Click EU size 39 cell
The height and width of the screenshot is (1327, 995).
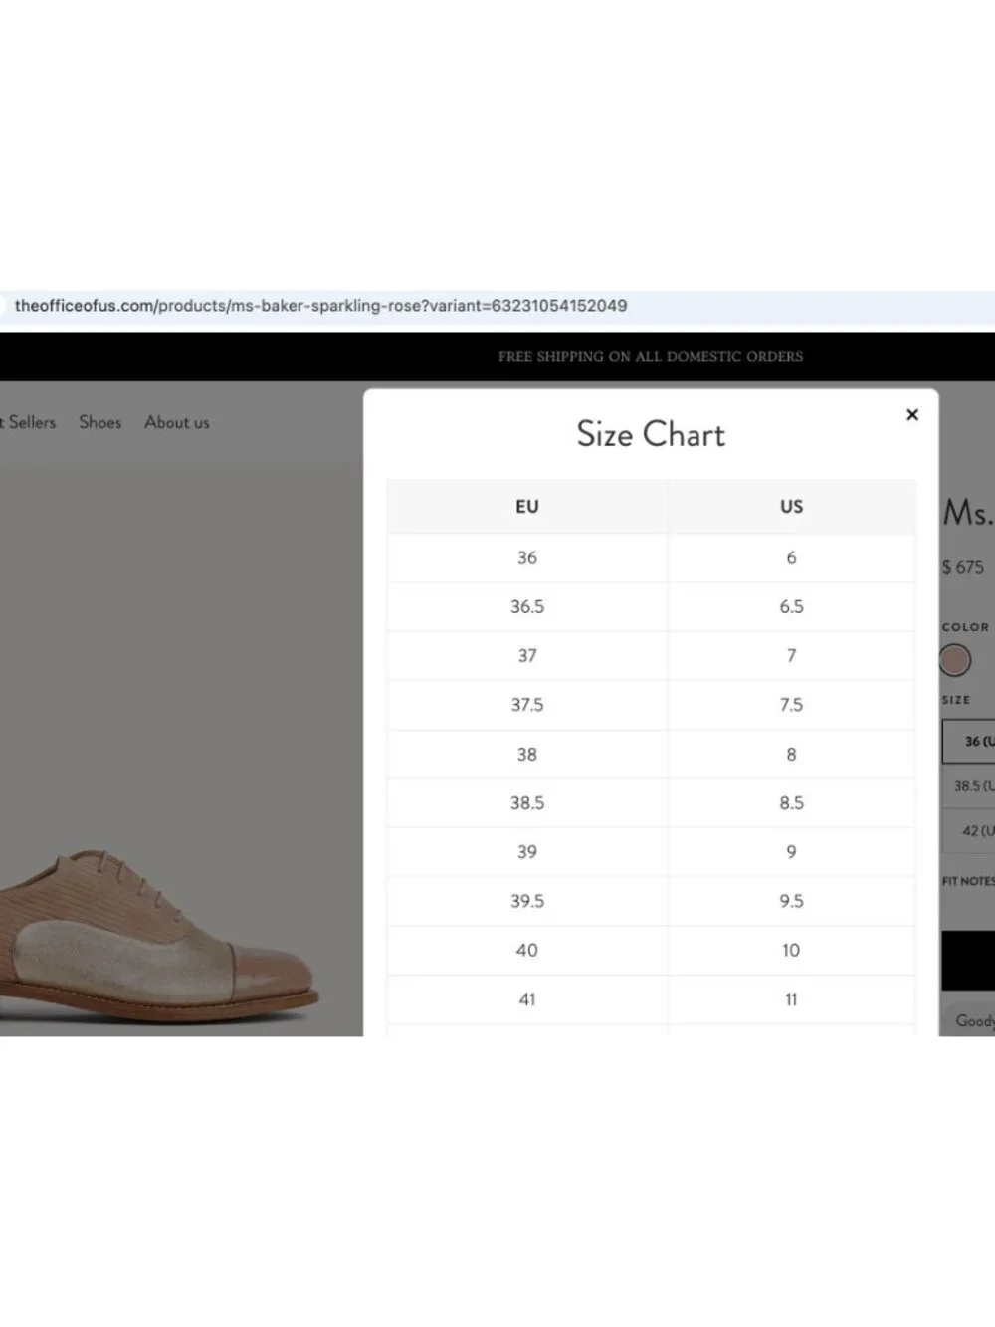tap(527, 852)
